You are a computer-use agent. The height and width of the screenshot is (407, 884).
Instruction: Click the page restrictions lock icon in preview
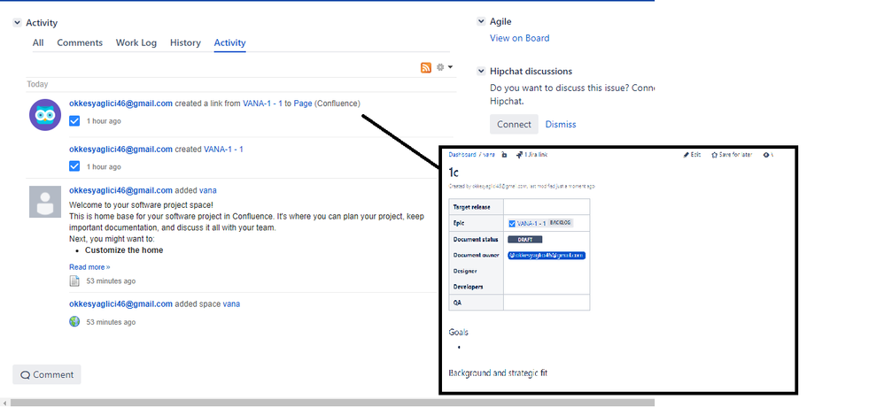tap(504, 155)
